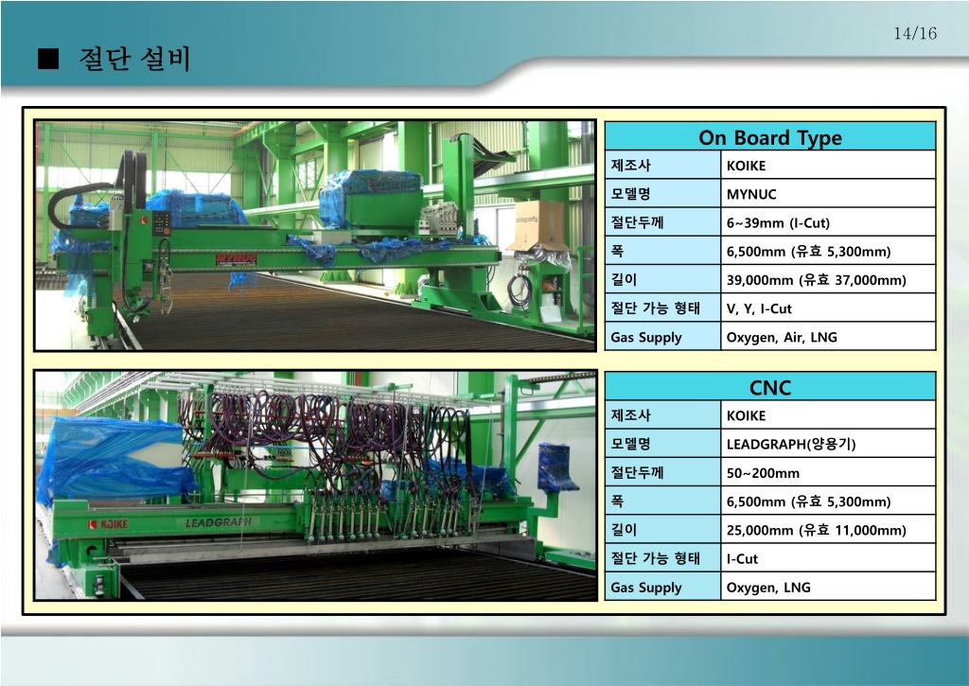The width and height of the screenshot is (969, 686).
Task: Click 절단두께 label in CNC table
Action: tap(637, 472)
